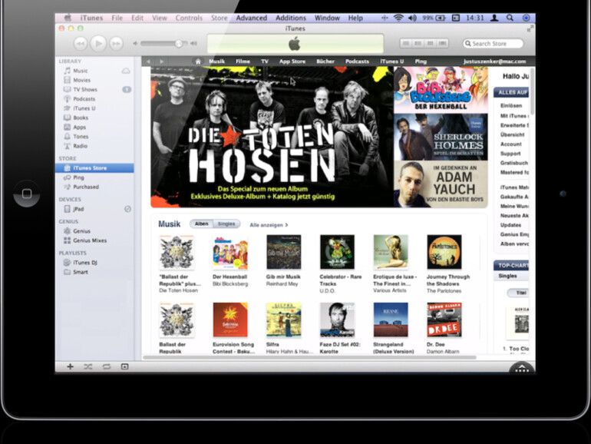Open the Bibi Blocksberg Hexenball banner

441,90
